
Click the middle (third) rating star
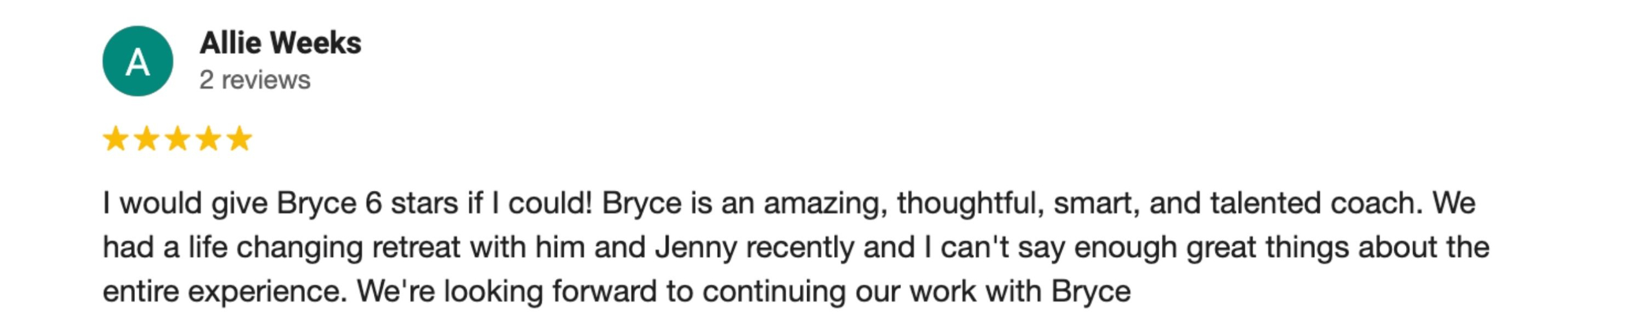[177, 139]
